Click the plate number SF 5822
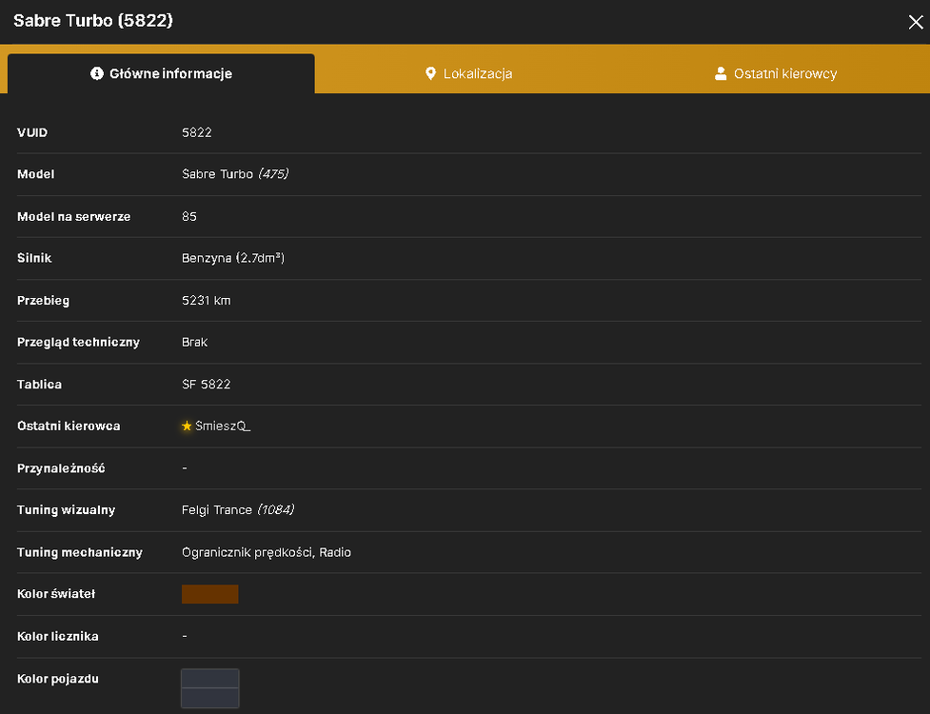 click(206, 385)
